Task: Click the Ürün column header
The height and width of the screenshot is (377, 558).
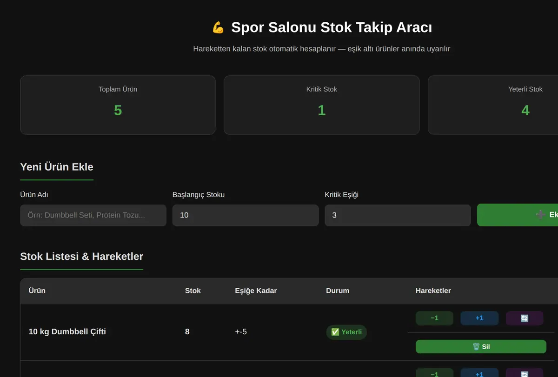Action: pos(37,291)
